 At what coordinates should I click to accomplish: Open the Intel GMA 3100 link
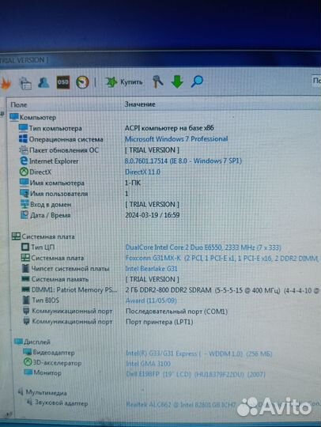tap(148, 364)
